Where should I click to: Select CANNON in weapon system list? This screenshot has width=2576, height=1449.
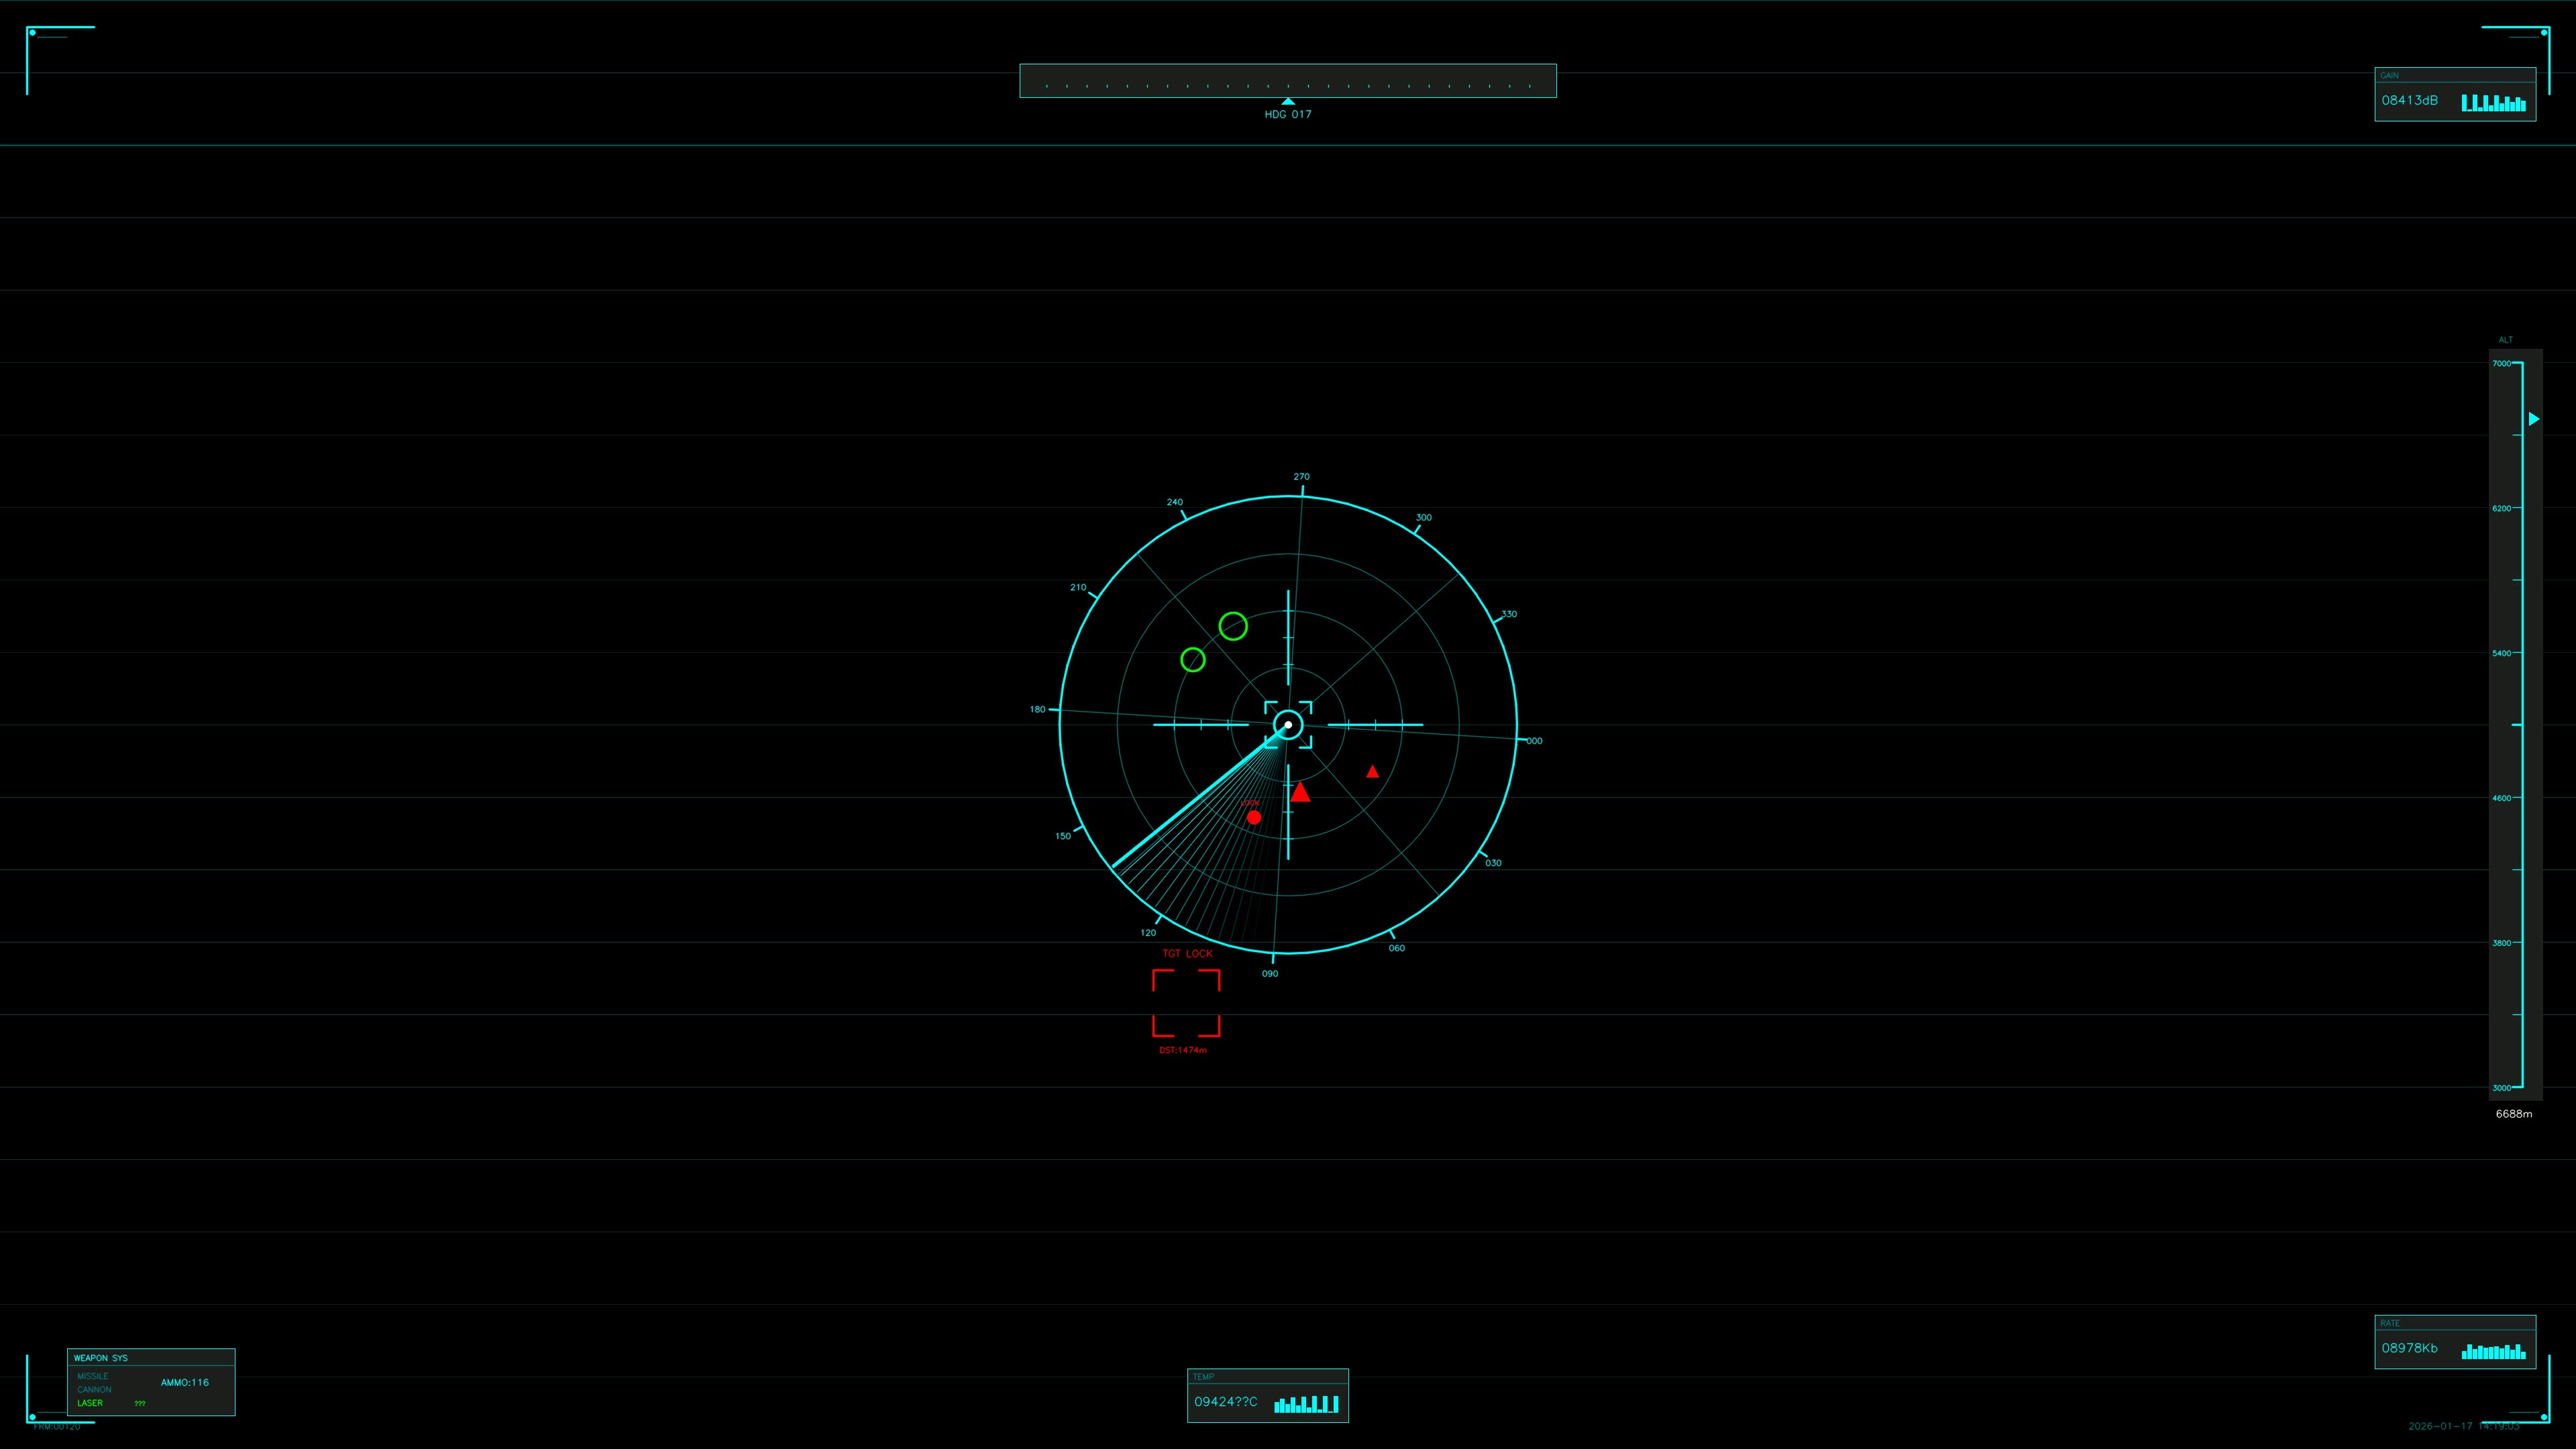tap(95, 1389)
